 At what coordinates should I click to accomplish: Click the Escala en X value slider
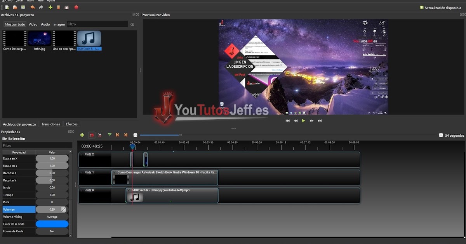point(52,158)
